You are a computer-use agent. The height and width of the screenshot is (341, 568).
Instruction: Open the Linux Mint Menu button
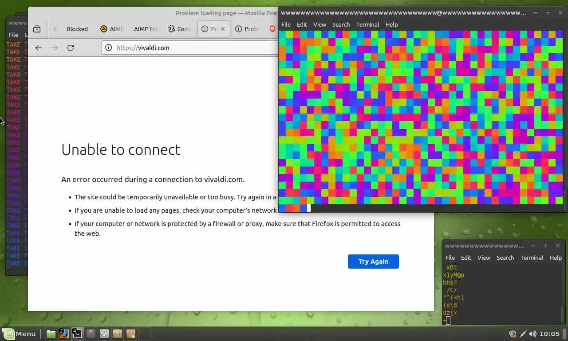pyautogui.click(x=19, y=333)
